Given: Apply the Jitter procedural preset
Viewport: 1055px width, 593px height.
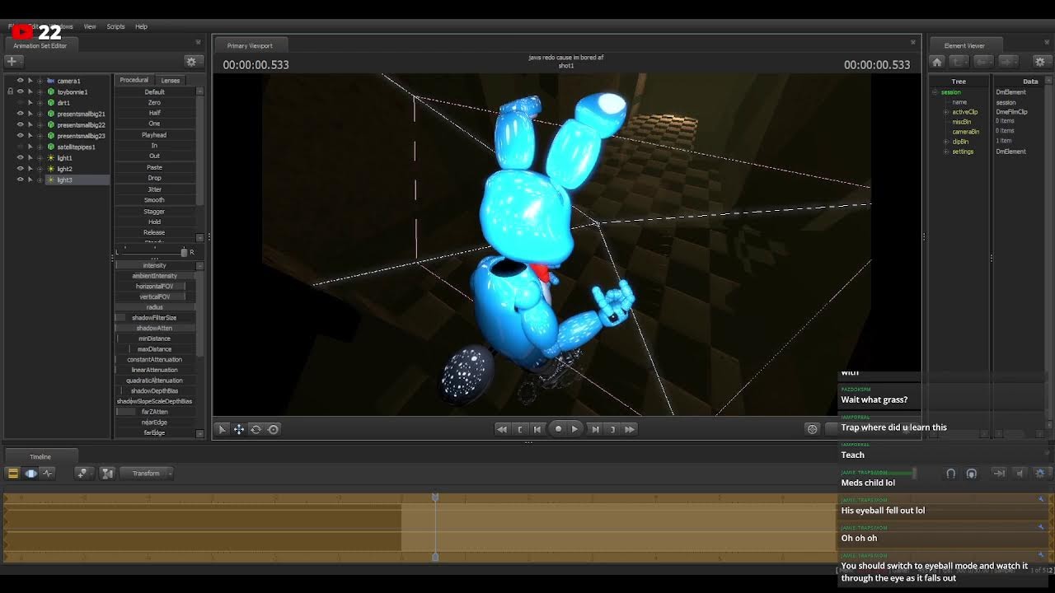Looking at the screenshot, I should pyautogui.click(x=155, y=189).
